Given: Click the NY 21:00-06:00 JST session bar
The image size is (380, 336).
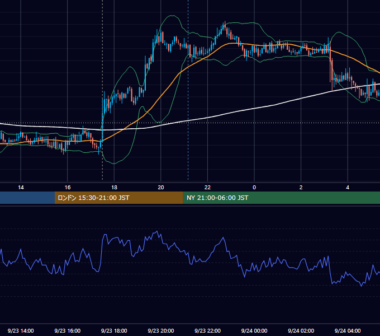Looking at the screenshot, I should 281,198.
